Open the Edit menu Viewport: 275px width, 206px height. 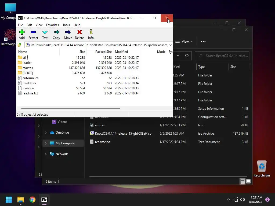29,25
